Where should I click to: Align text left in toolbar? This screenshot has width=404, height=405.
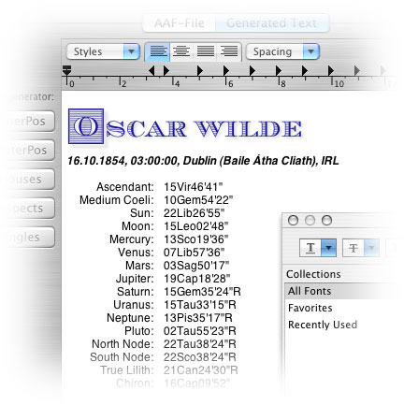coord(158,51)
